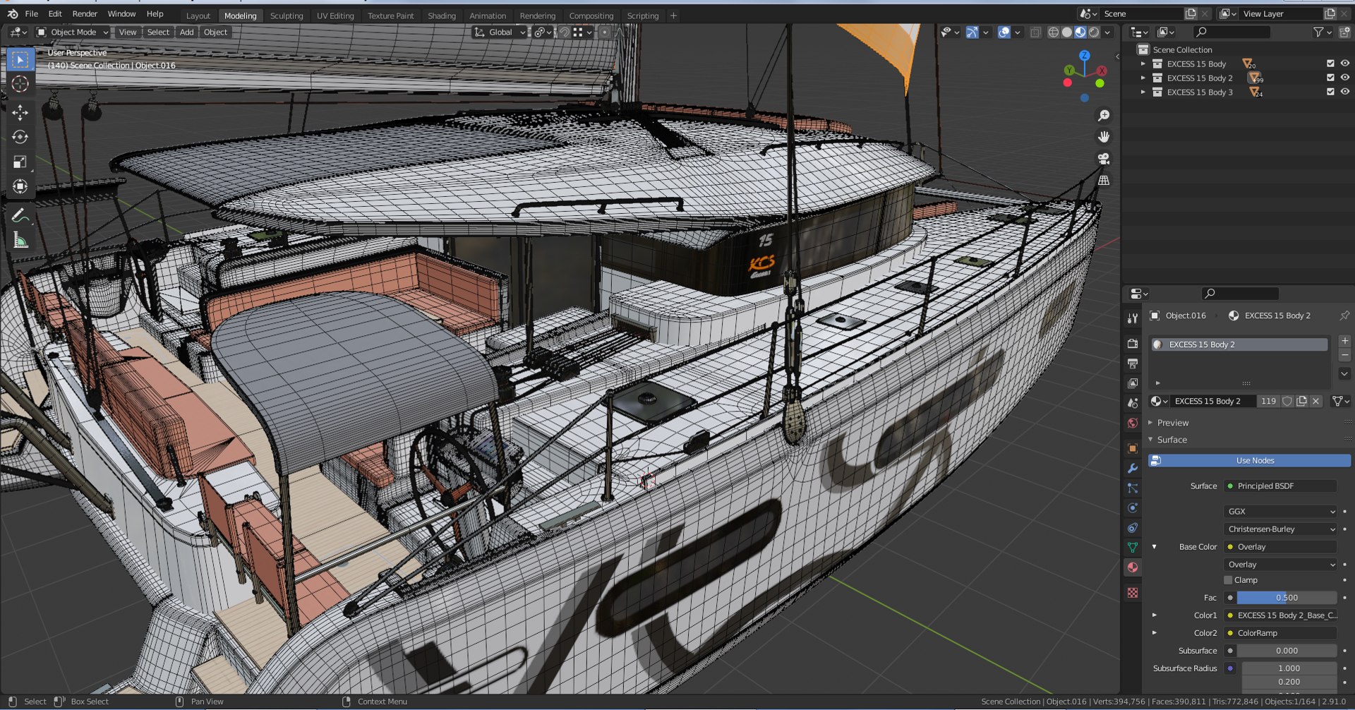Toggle X-ray display in viewport header
The image size is (1355, 710).
pos(1035,32)
